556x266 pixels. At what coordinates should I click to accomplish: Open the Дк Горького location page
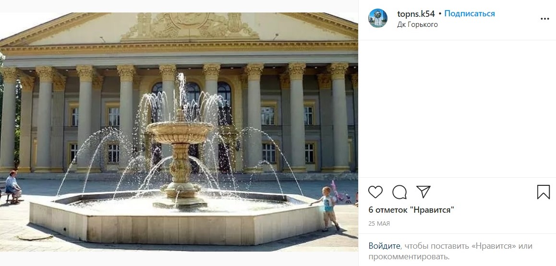(x=417, y=24)
